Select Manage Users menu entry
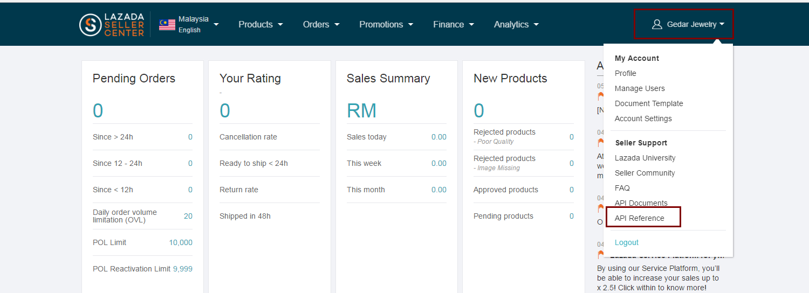The image size is (809, 293). (640, 88)
